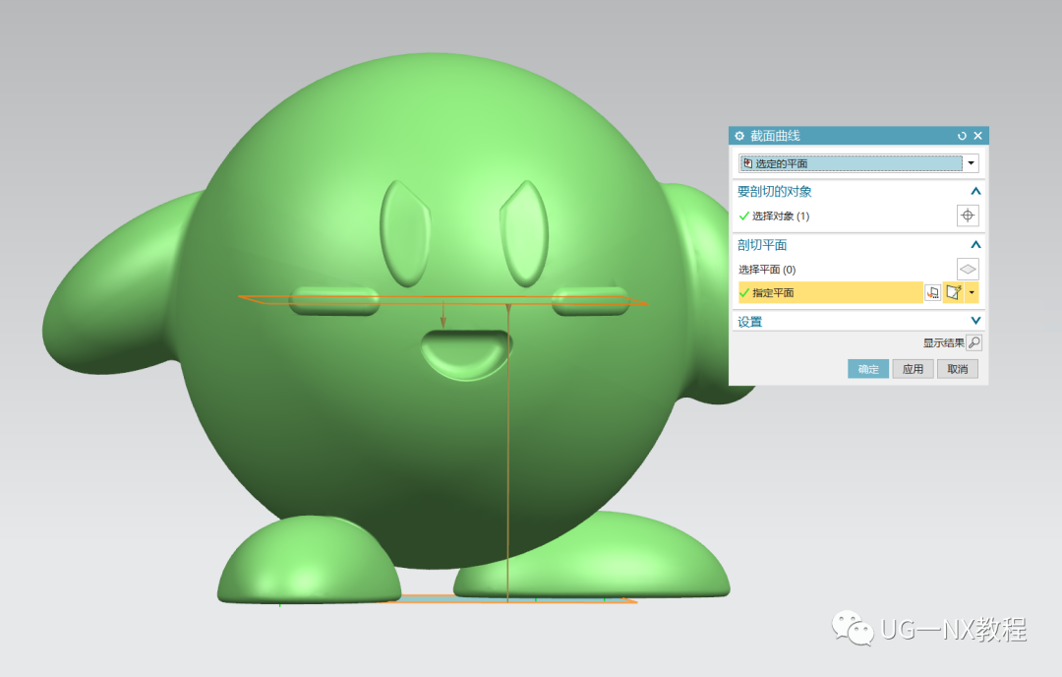Image resolution: width=1062 pixels, height=677 pixels.
Task: Open the plane type arrow next to 指定平面
Action: 972,293
